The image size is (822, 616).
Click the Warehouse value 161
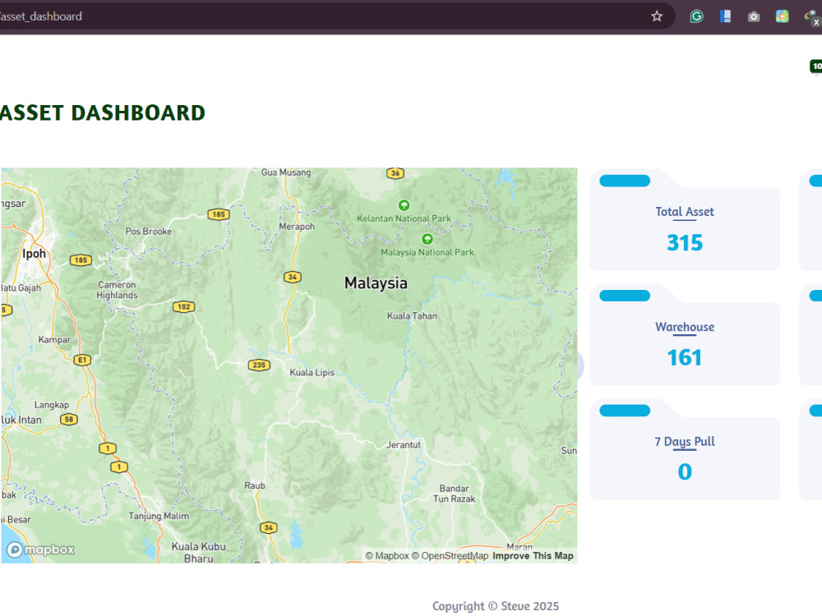(685, 358)
